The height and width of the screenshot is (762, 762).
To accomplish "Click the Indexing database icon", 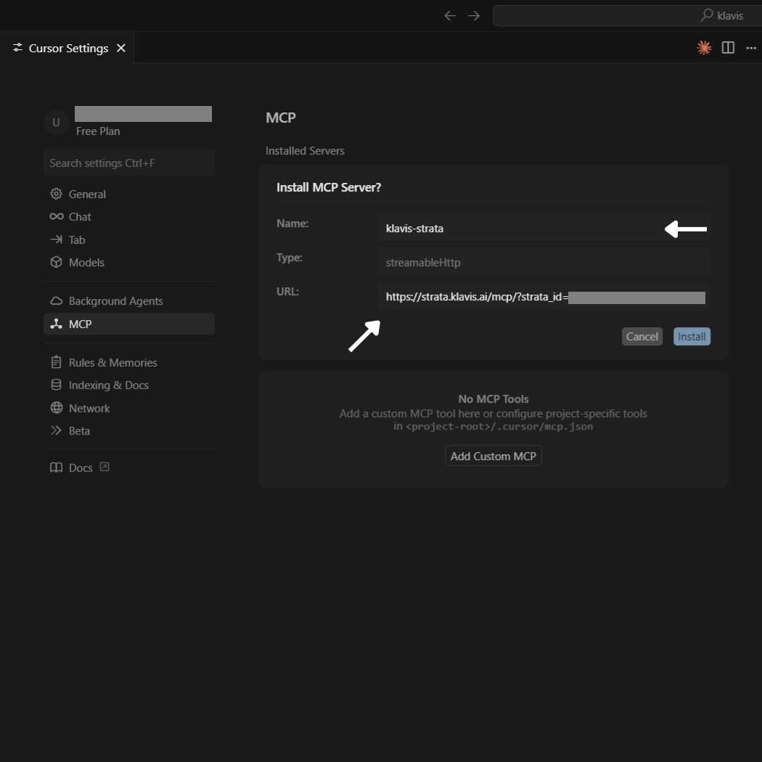I will pyautogui.click(x=57, y=385).
